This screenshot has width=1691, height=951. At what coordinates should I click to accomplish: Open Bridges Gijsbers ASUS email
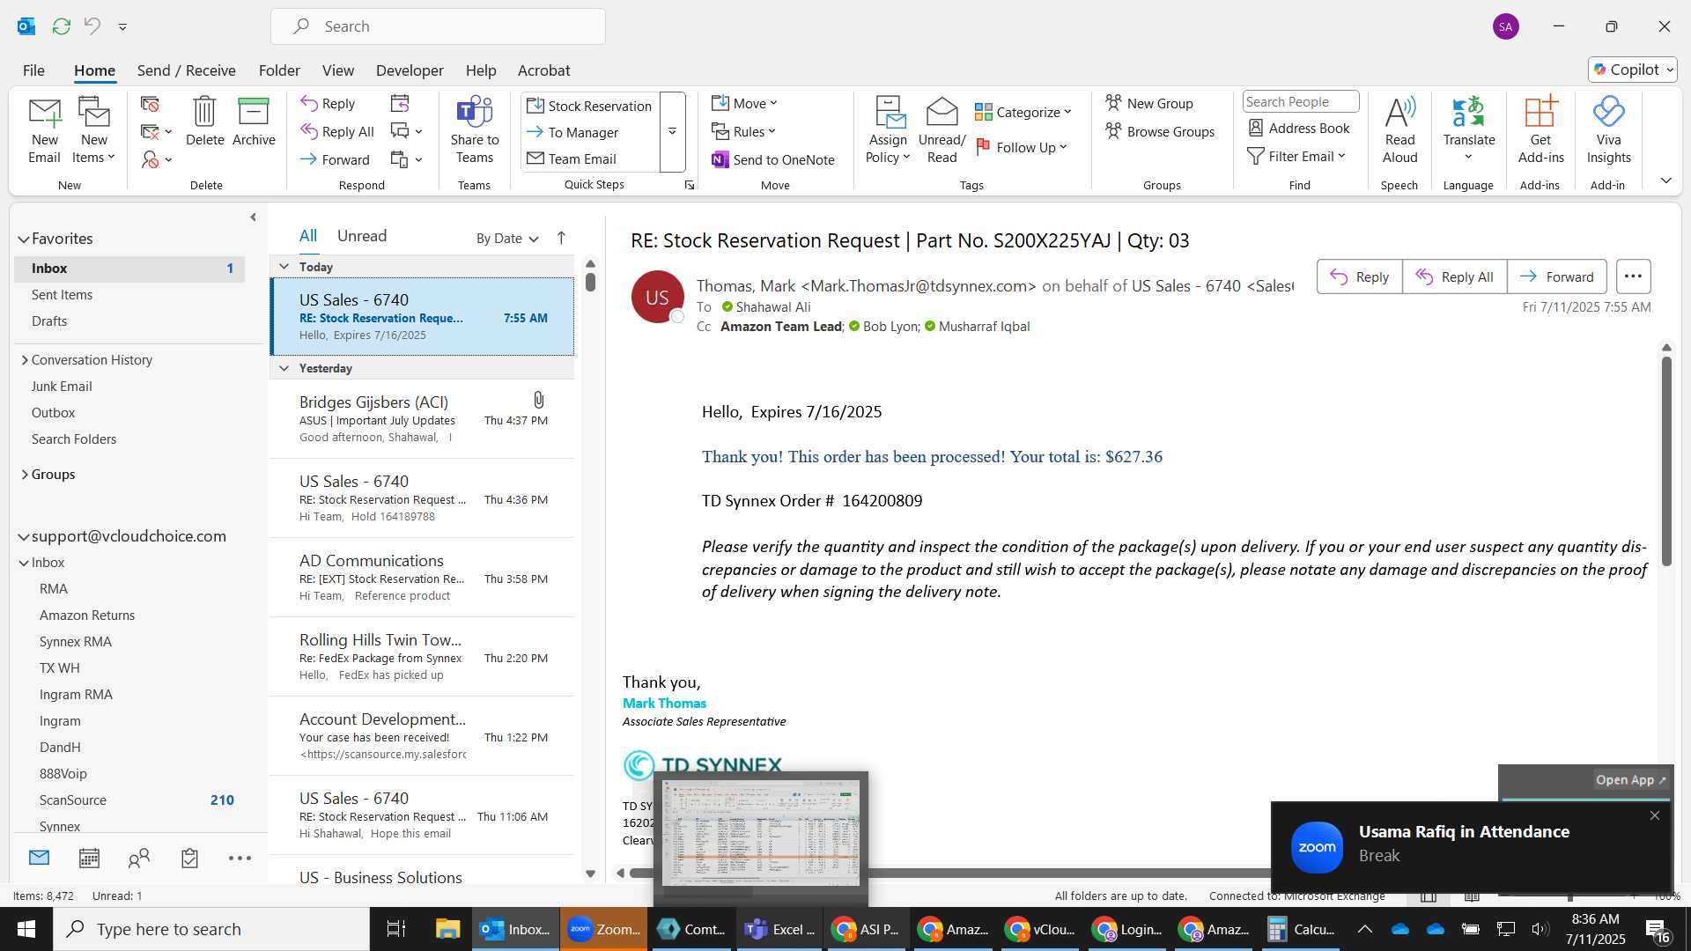click(423, 419)
